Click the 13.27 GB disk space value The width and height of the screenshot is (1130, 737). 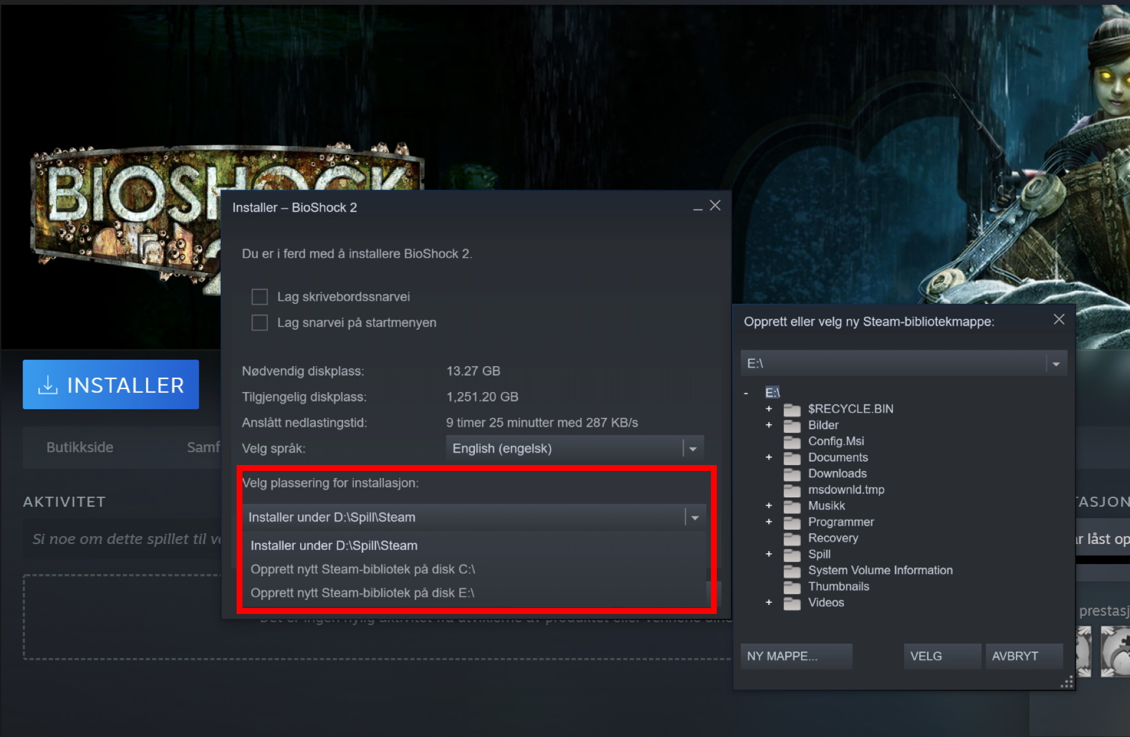[473, 371]
